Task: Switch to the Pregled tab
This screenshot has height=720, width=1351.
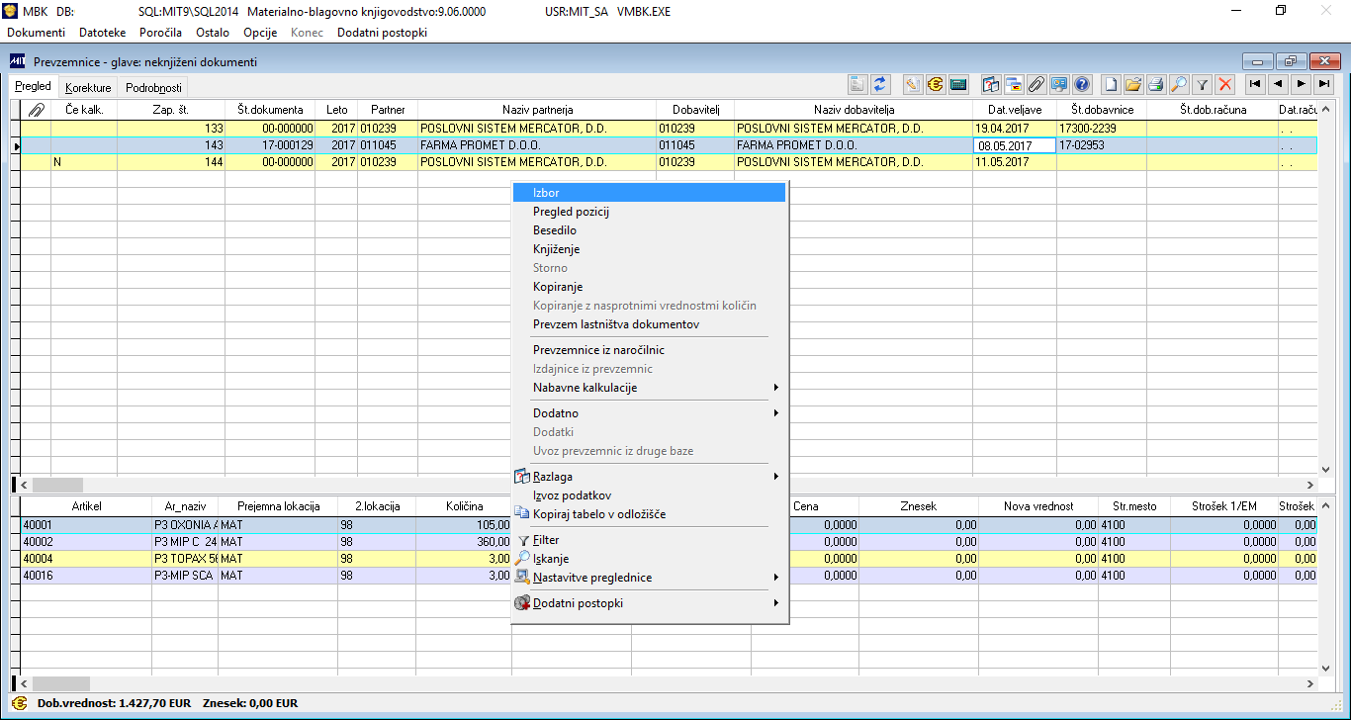Action: point(34,87)
